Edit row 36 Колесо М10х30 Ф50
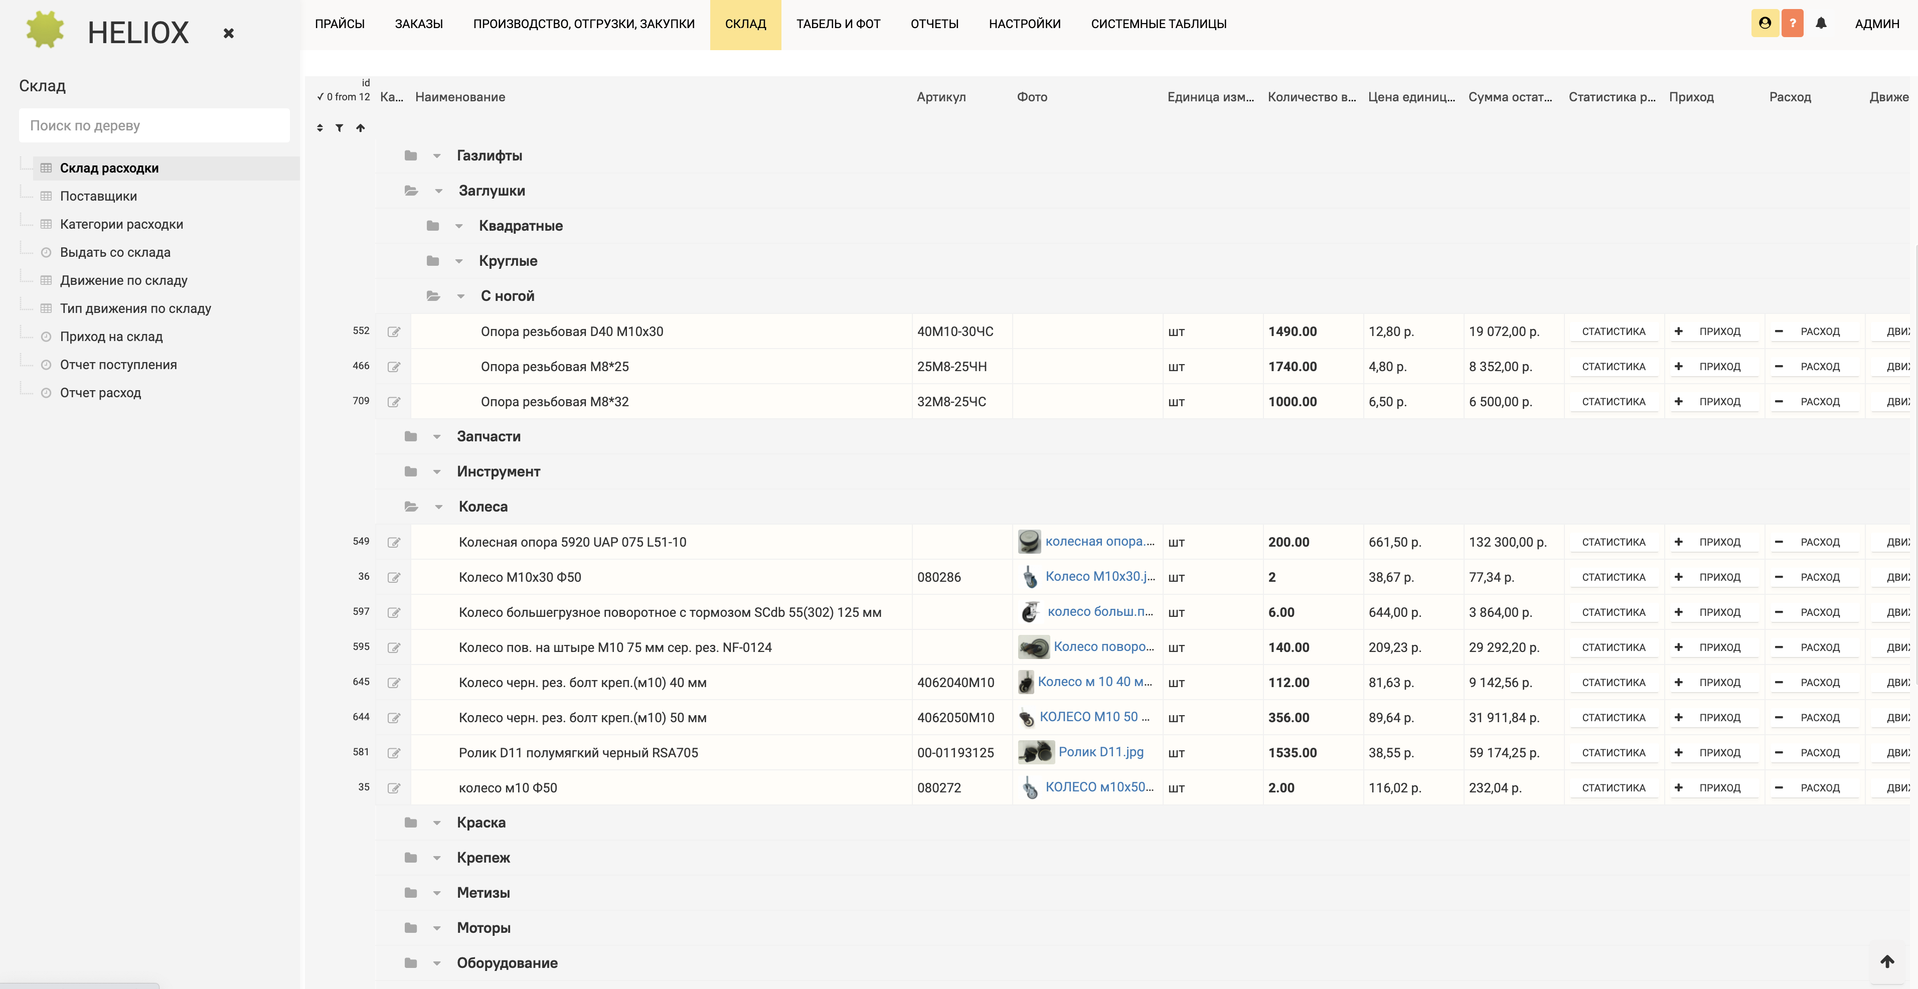The width and height of the screenshot is (1918, 989). click(394, 578)
